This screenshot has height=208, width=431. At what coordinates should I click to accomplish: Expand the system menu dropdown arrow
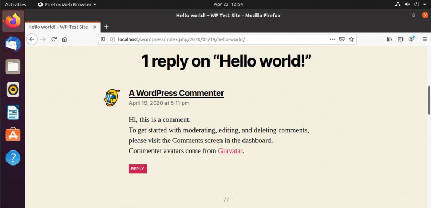pyautogui.click(x=425, y=5)
